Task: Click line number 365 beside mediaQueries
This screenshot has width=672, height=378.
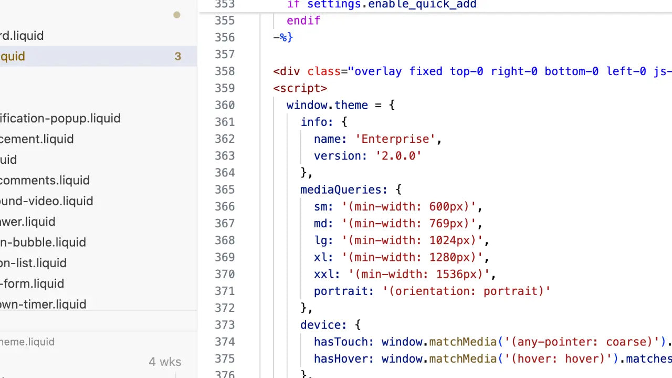Action: tap(225, 190)
